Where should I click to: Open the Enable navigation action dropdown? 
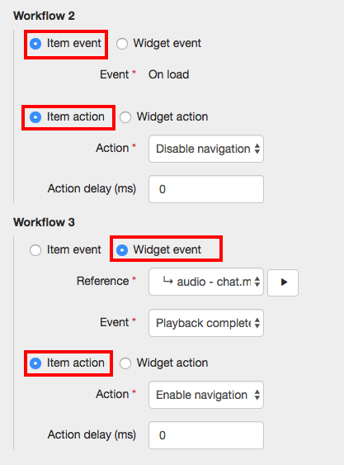pyautogui.click(x=206, y=395)
